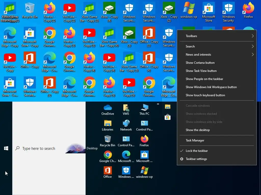Expand the Desktop toolbar overflow chevron
The height and width of the screenshot is (195, 261).
click(158, 104)
